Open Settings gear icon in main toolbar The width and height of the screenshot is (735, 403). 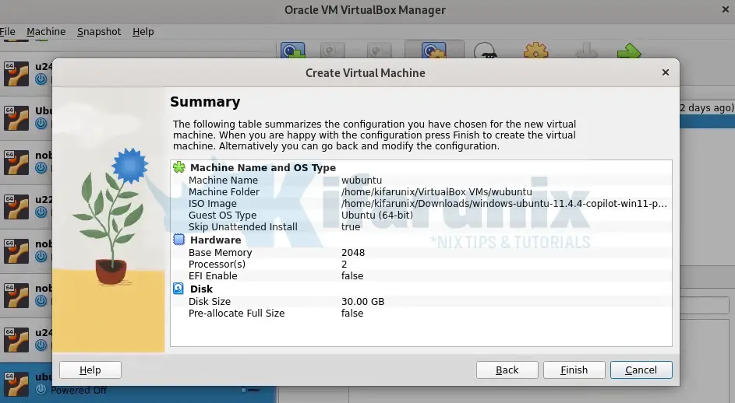[x=535, y=51]
